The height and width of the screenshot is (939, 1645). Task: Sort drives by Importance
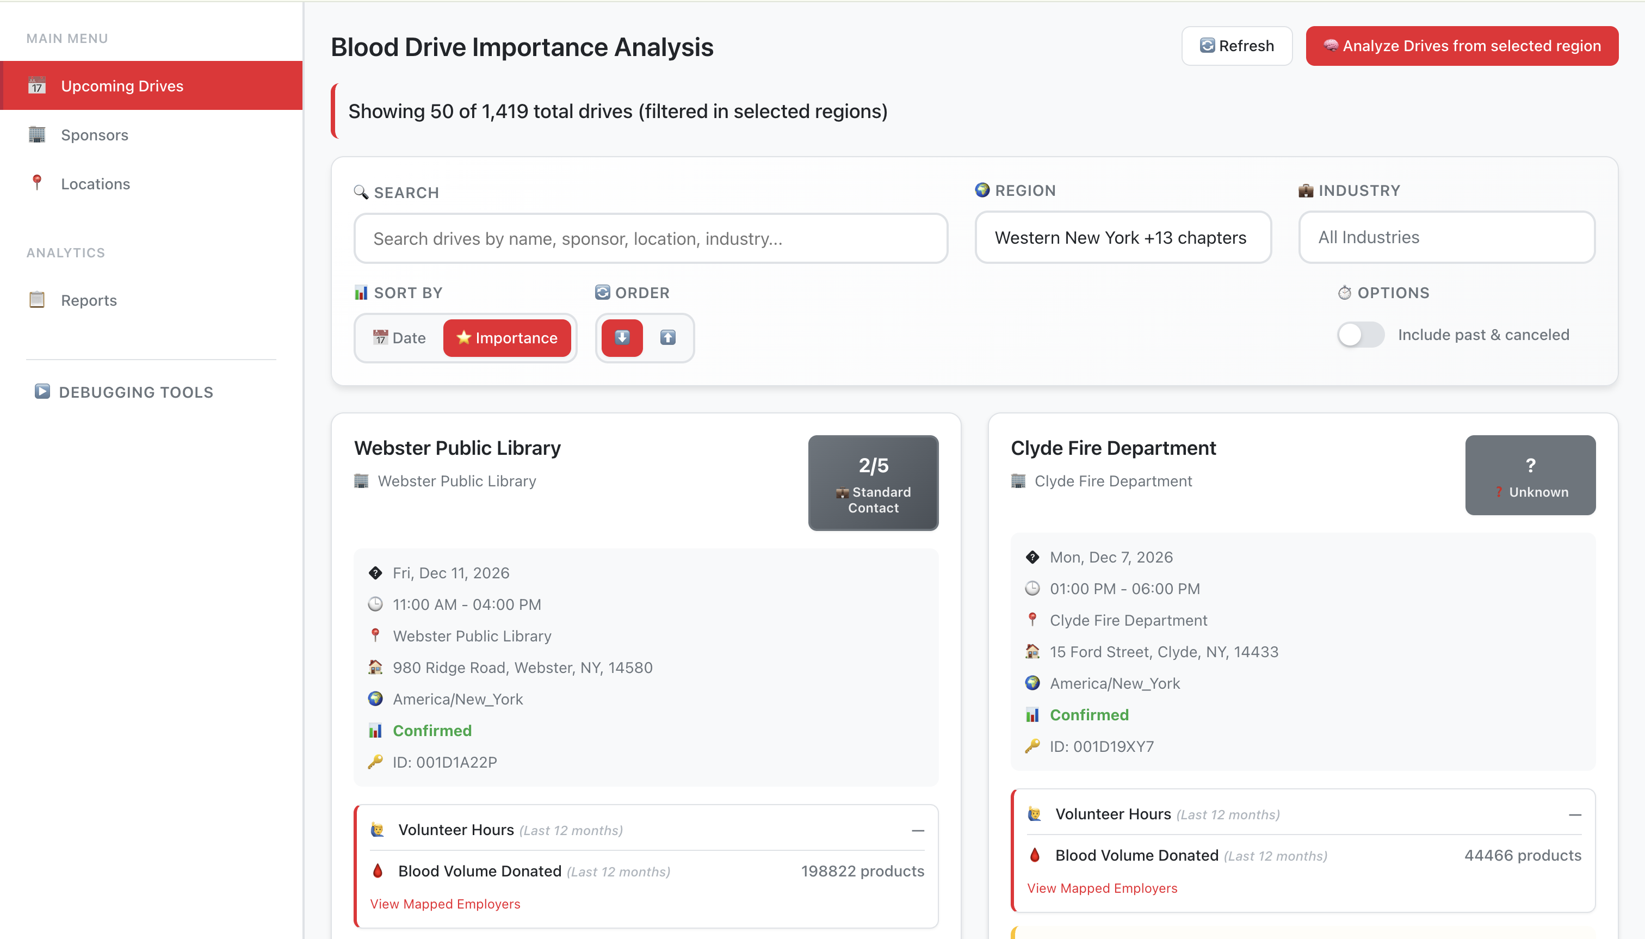507,338
